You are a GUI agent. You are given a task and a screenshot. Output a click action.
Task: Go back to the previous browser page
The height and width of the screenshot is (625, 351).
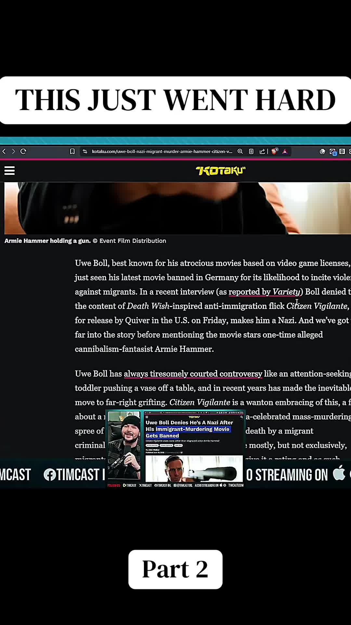(x=4, y=151)
